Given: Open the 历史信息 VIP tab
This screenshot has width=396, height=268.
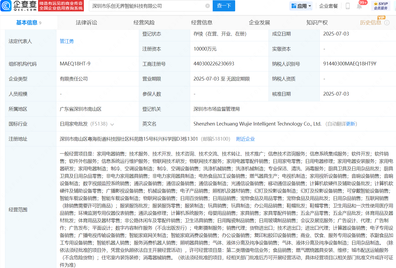Looking at the screenshot, I should coord(371,23).
